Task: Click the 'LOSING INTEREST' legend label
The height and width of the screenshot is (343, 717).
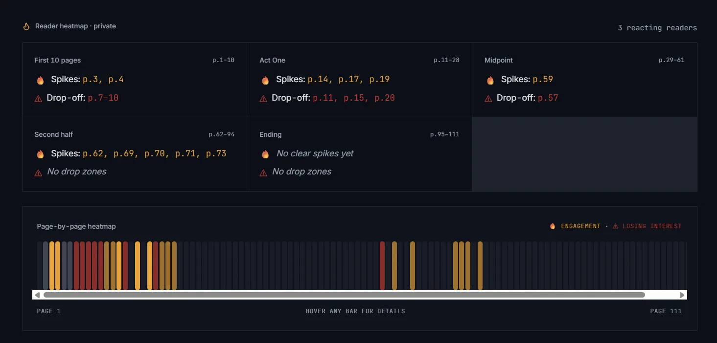Action: coord(652,226)
